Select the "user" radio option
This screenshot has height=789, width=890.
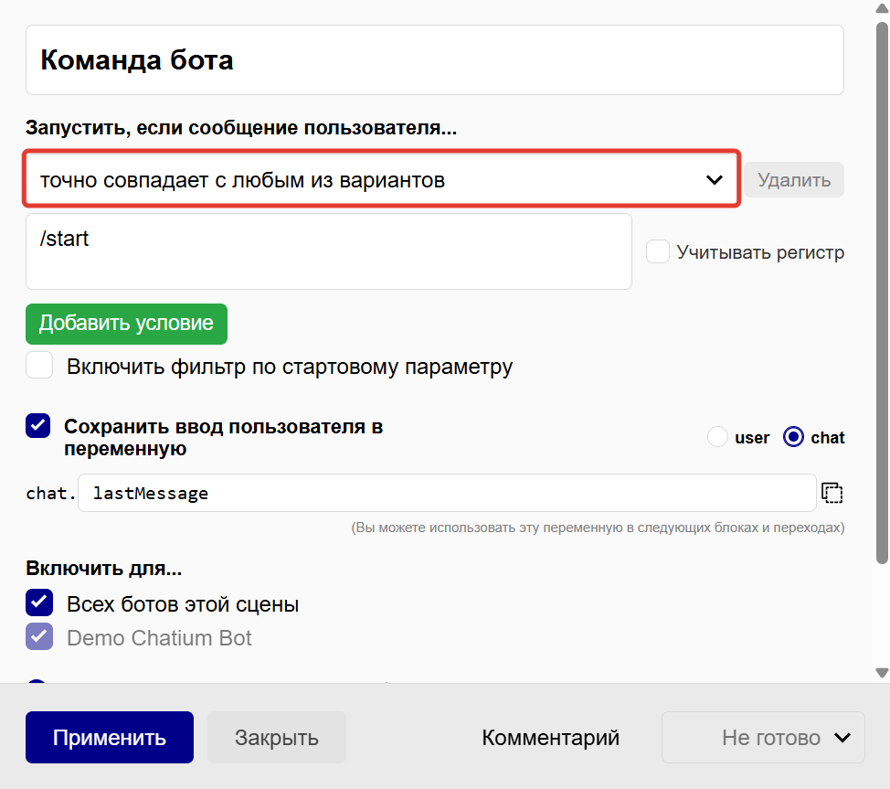[x=717, y=437]
